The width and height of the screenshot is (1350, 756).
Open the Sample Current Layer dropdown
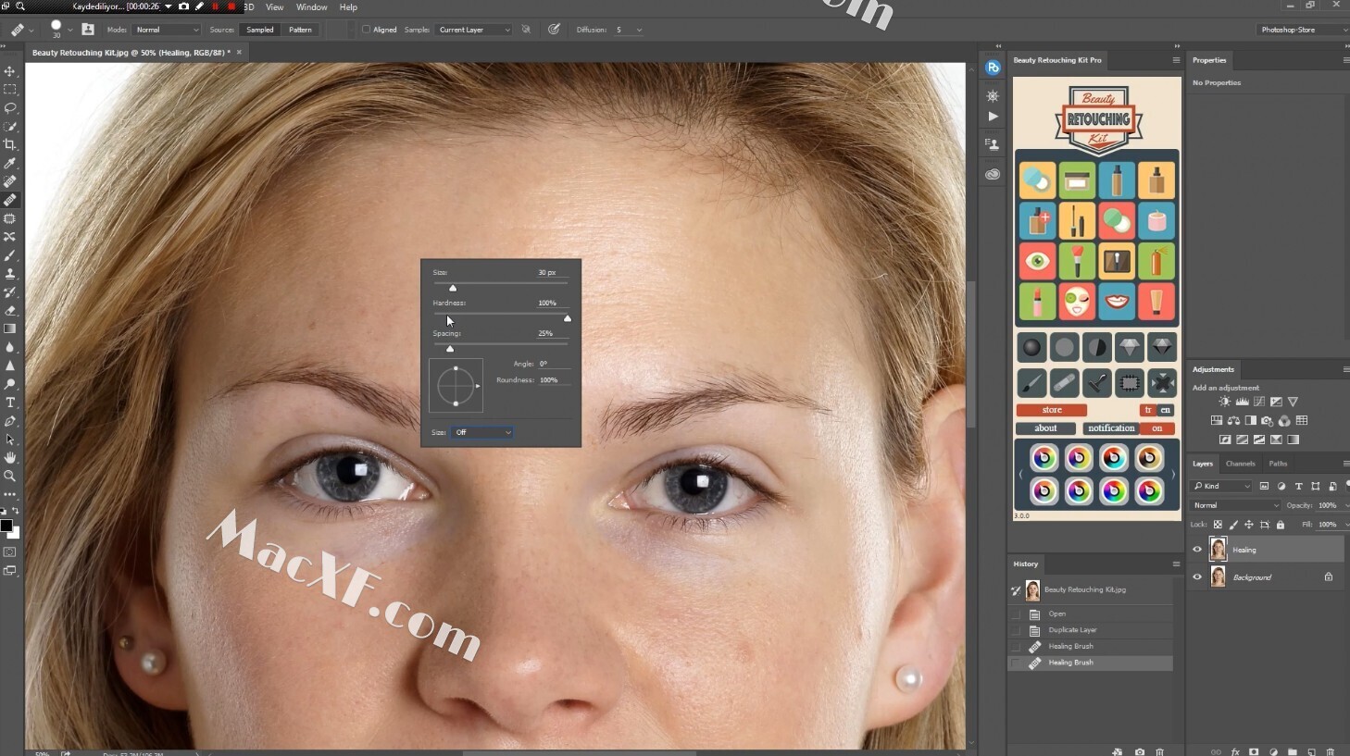[474, 30]
